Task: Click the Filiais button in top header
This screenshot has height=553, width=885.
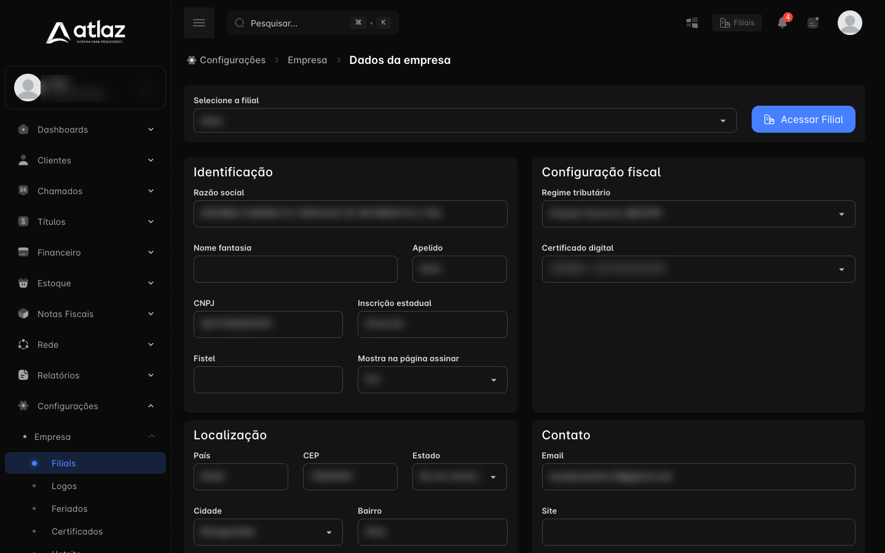Action: [x=737, y=23]
